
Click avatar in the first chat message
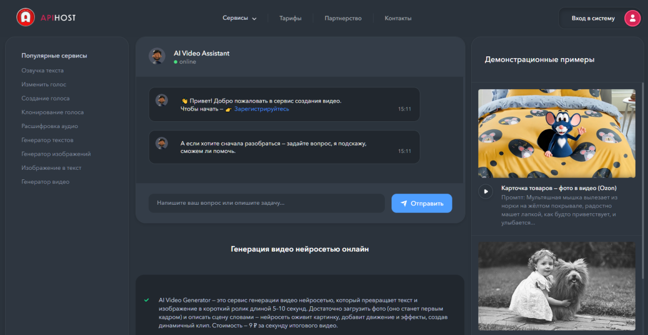162,100
